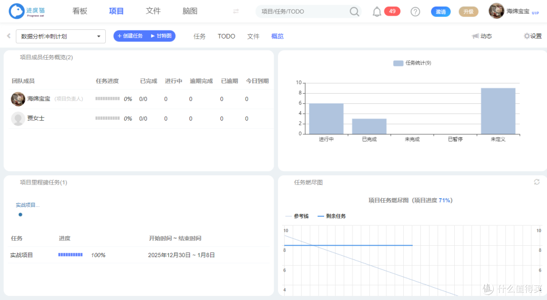The image size is (547, 300).
Task: Toggle 剩余任务 legend entry
Action: (x=331, y=216)
